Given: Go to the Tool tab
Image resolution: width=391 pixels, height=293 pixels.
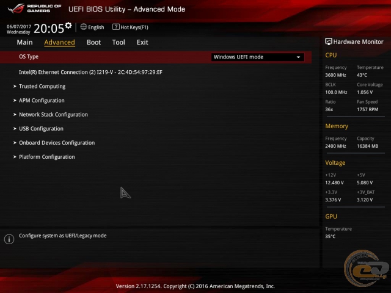Looking at the screenshot, I should click(119, 42).
